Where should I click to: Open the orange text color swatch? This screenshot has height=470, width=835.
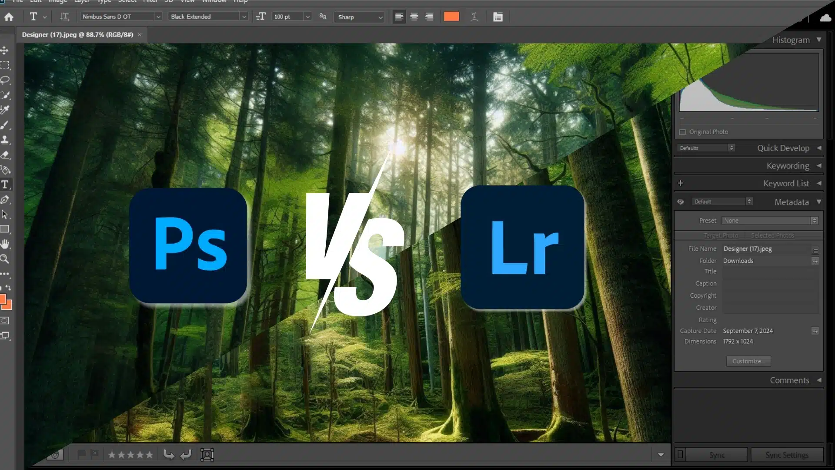tap(451, 17)
